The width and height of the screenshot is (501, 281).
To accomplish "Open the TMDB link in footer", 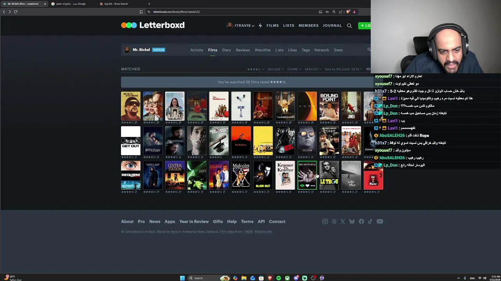I will [x=248, y=232].
